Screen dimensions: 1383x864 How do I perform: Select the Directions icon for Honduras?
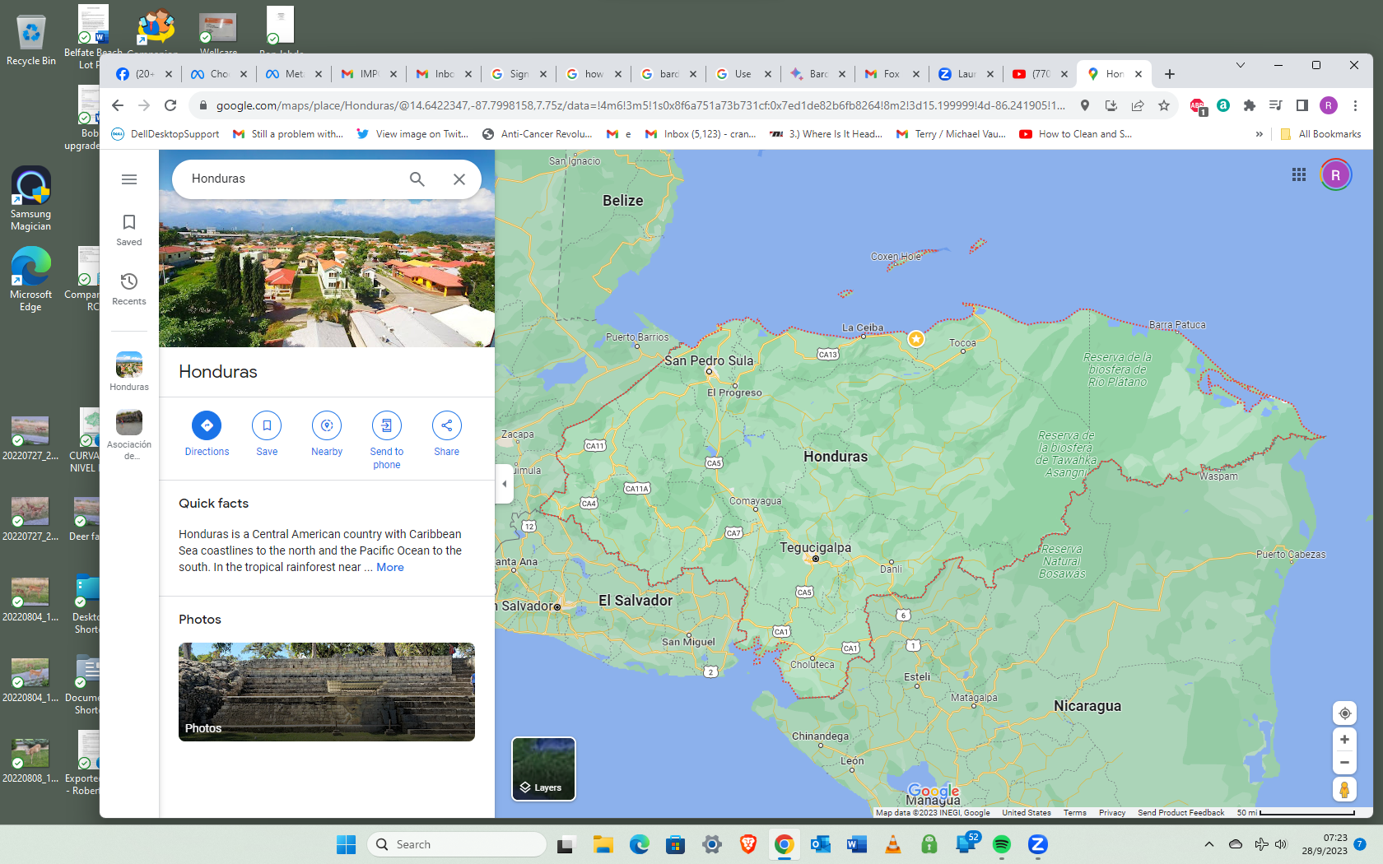pos(207,425)
